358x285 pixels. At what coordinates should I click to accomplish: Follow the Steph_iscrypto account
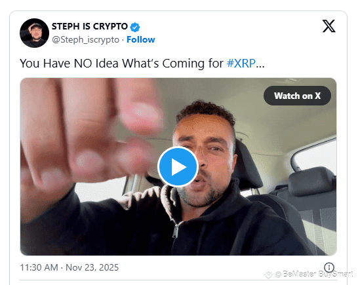140,39
